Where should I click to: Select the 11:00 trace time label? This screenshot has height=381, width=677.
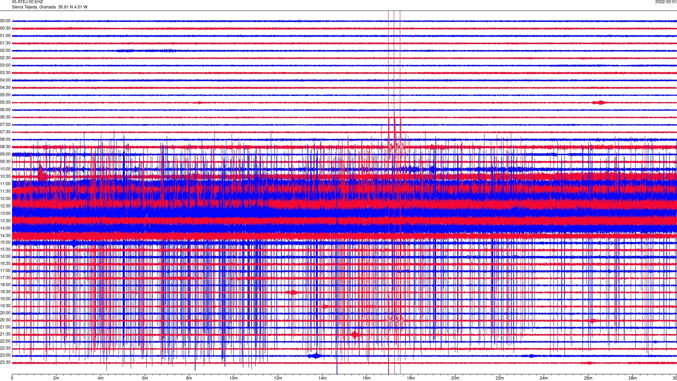click(x=5, y=184)
